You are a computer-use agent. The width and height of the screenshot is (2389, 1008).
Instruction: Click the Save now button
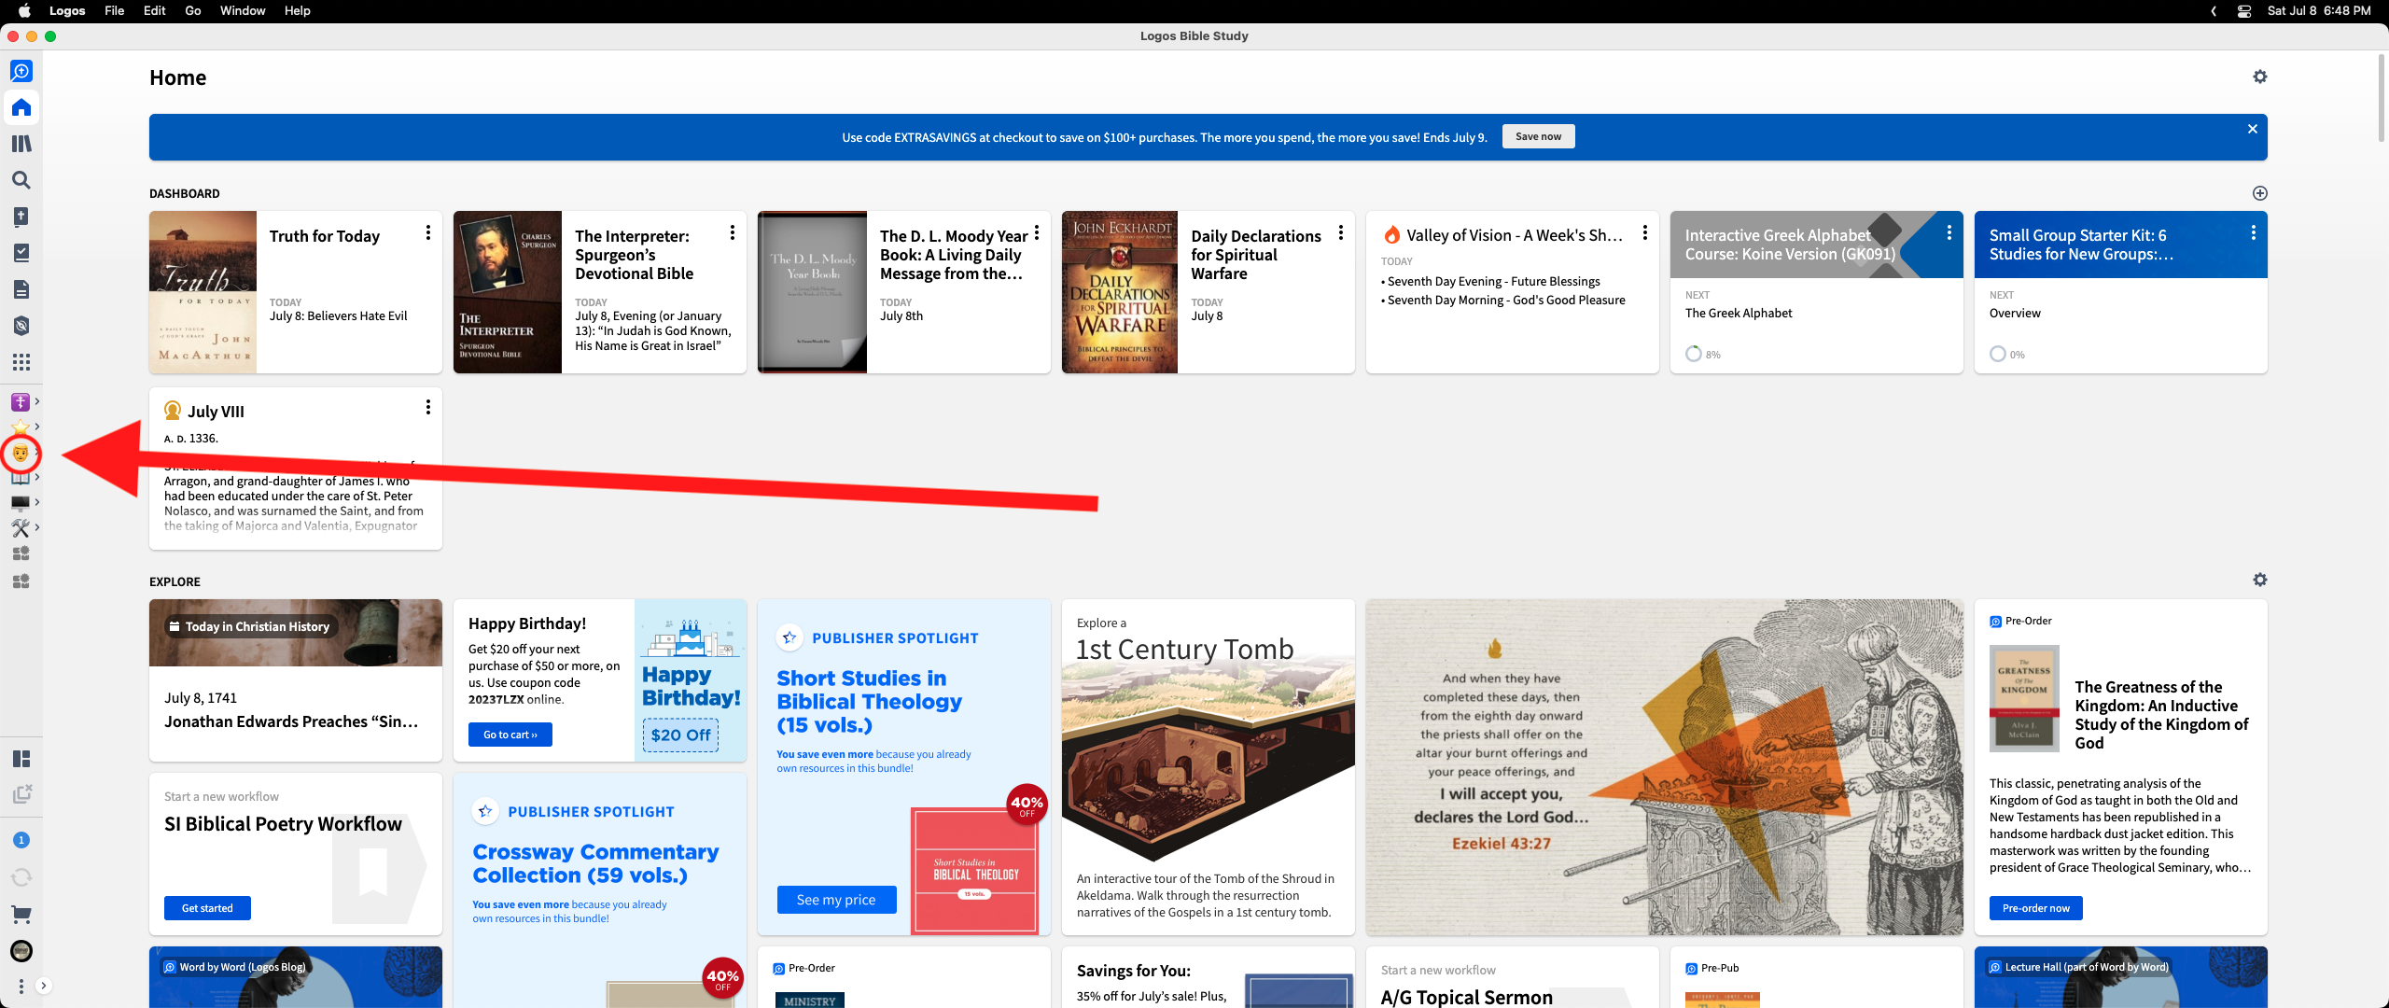click(x=1538, y=136)
